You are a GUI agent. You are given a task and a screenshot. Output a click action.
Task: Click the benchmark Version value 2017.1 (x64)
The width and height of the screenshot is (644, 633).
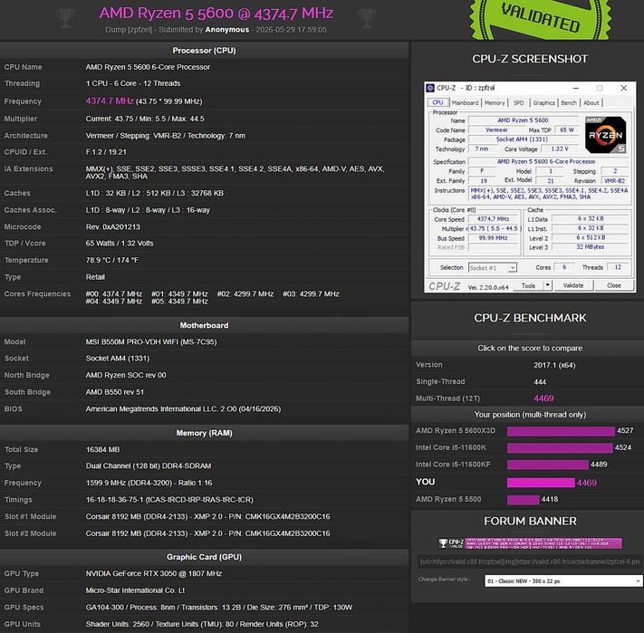pyautogui.click(x=554, y=365)
